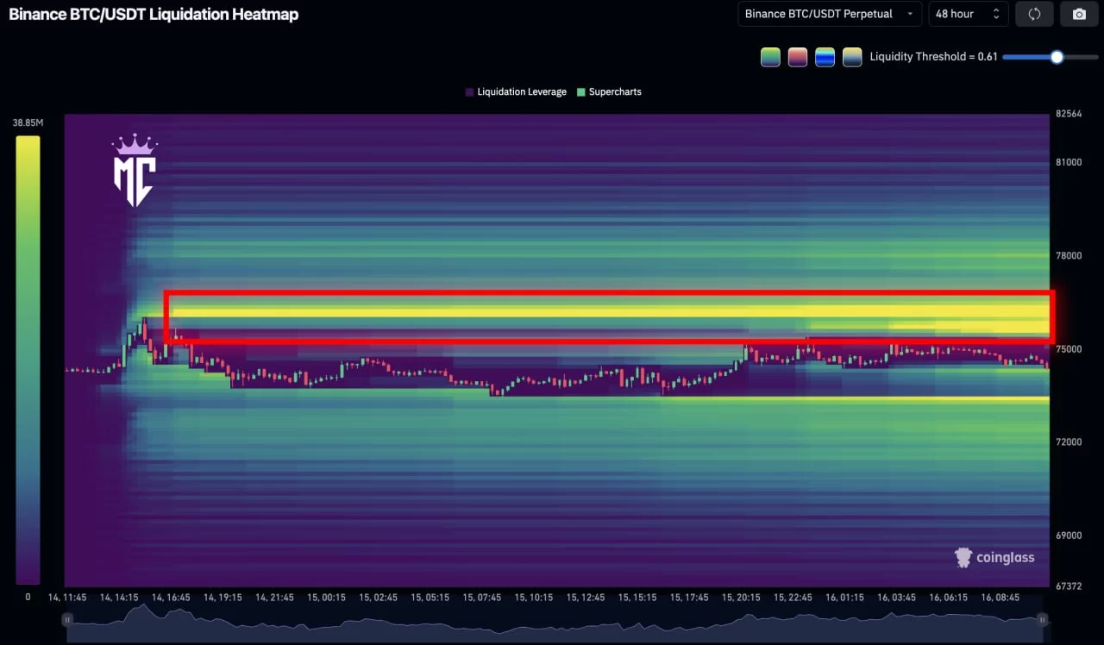
Task: Select the yellow-gray heatmap color theme
Action: click(x=852, y=57)
